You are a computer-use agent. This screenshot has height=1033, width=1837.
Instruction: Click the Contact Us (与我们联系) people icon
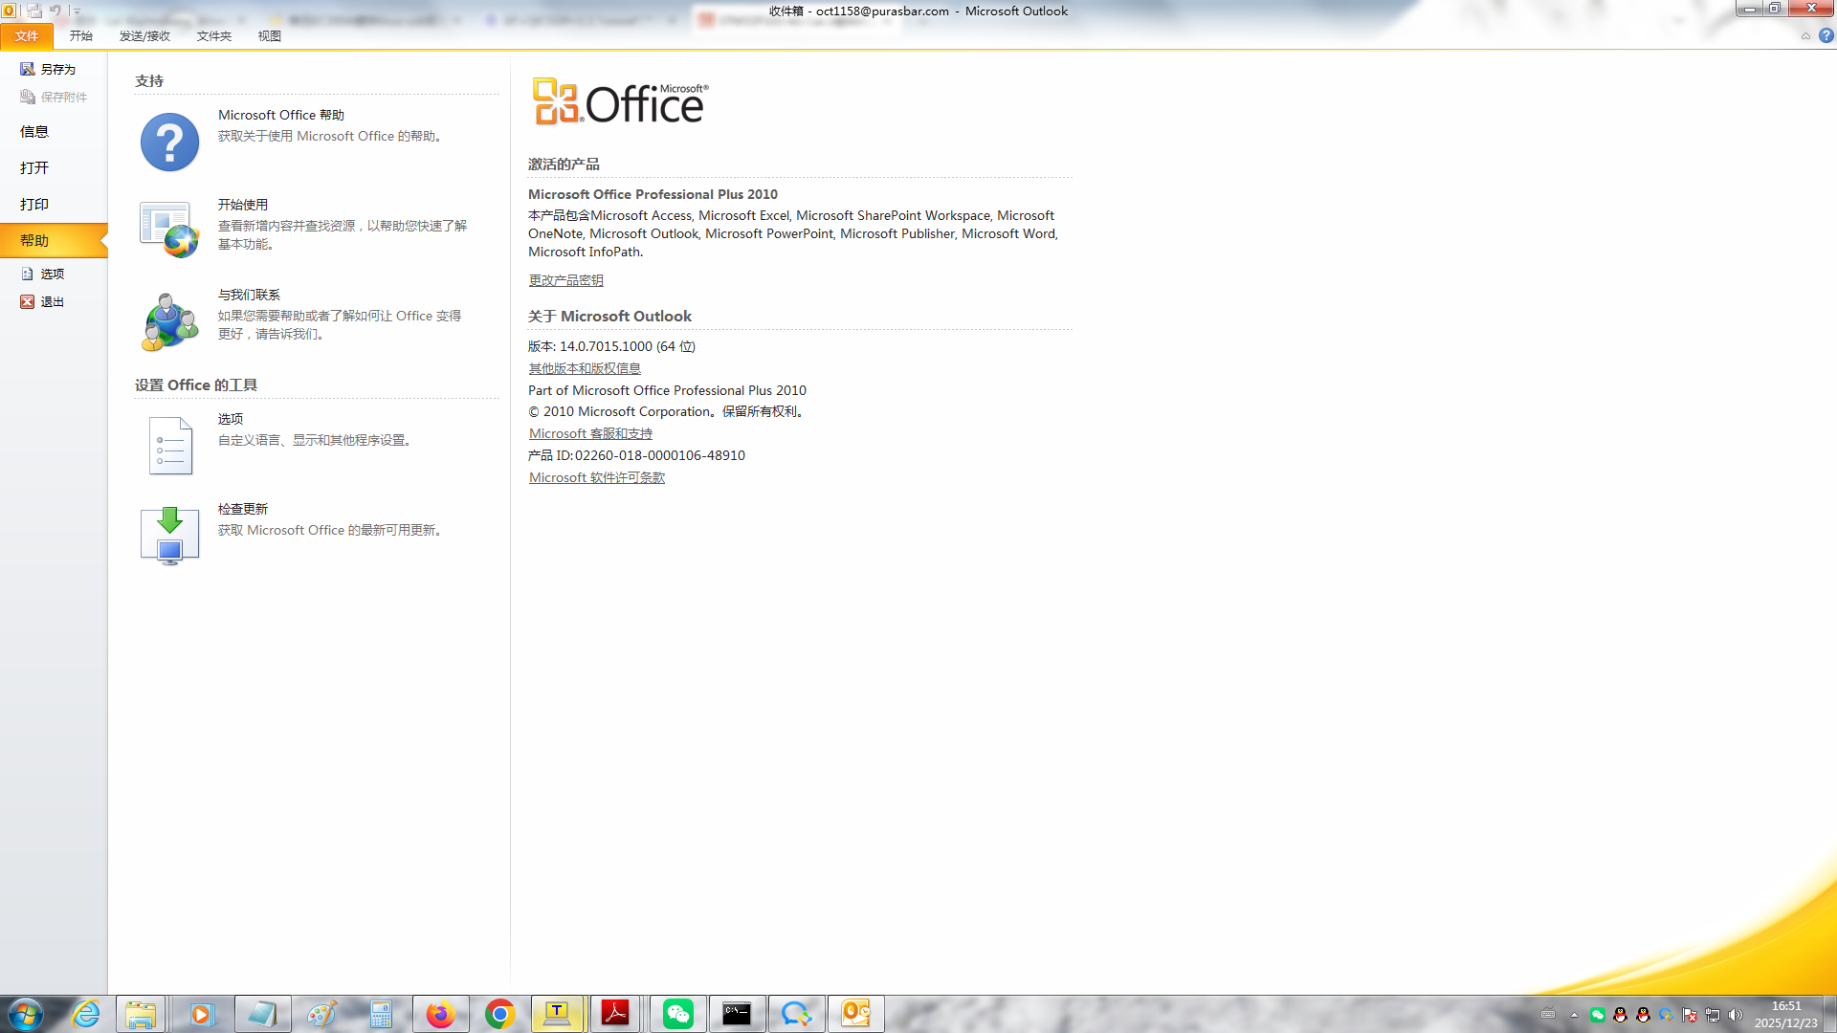[x=169, y=321]
